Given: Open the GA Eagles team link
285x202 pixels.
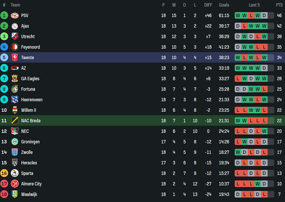Looking at the screenshot, I should point(30,79).
